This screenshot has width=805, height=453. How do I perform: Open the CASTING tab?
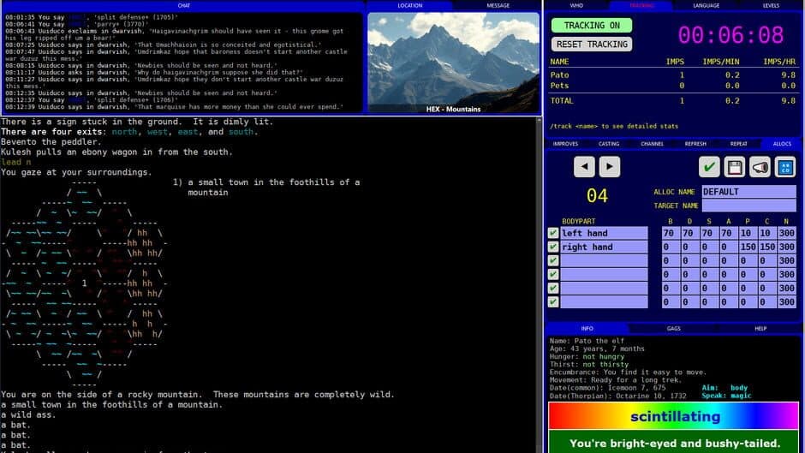pyautogui.click(x=609, y=144)
